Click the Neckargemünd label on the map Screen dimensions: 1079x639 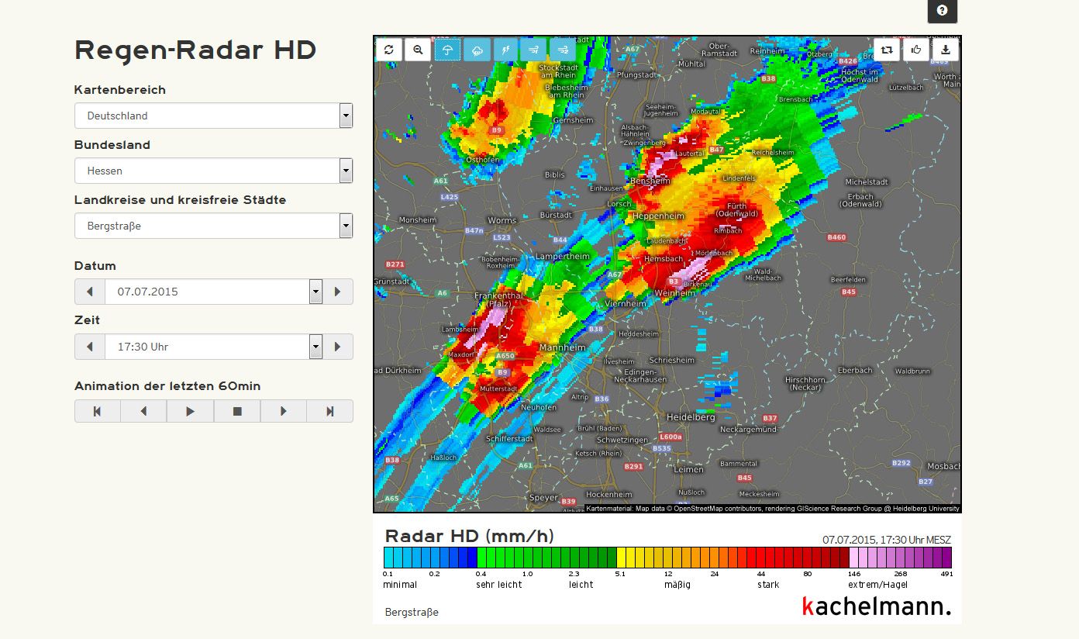[748, 429]
